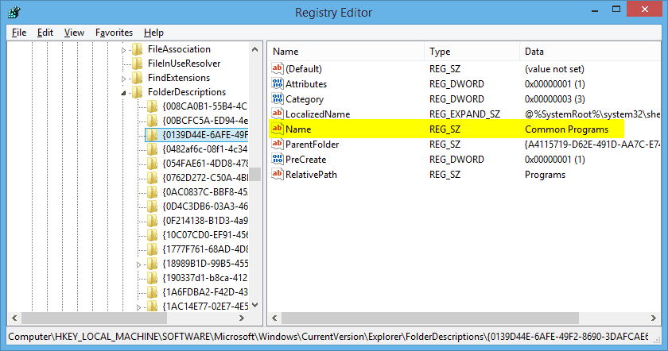The height and width of the screenshot is (351, 668).
Task: Click folder icon of {0AC0837C-BBF8-45 key
Action: pos(152,192)
